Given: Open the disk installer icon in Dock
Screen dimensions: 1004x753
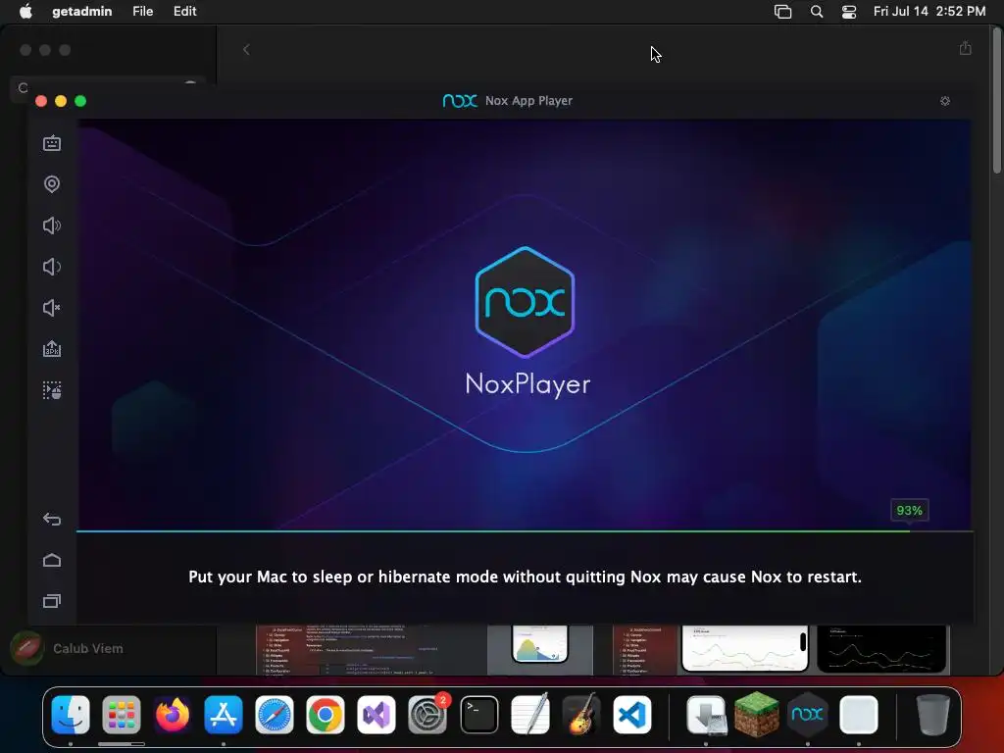Looking at the screenshot, I should tap(706, 714).
